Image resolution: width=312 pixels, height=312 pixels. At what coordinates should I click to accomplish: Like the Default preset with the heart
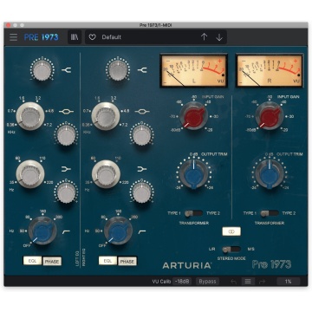point(92,37)
